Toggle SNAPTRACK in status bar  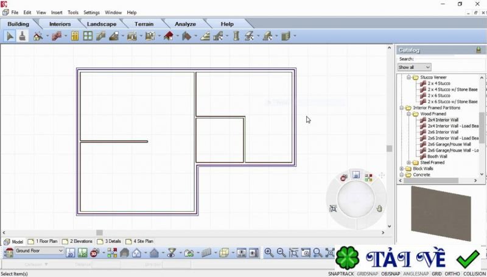coord(341,273)
